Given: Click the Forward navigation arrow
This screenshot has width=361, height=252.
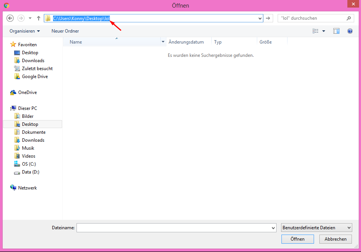Looking at the screenshot, I should [21, 18].
